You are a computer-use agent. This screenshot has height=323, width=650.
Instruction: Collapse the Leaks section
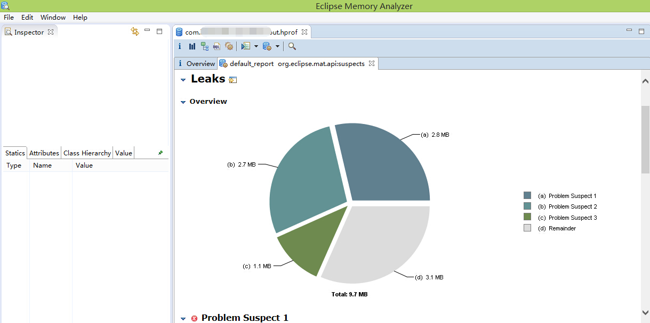point(183,80)
